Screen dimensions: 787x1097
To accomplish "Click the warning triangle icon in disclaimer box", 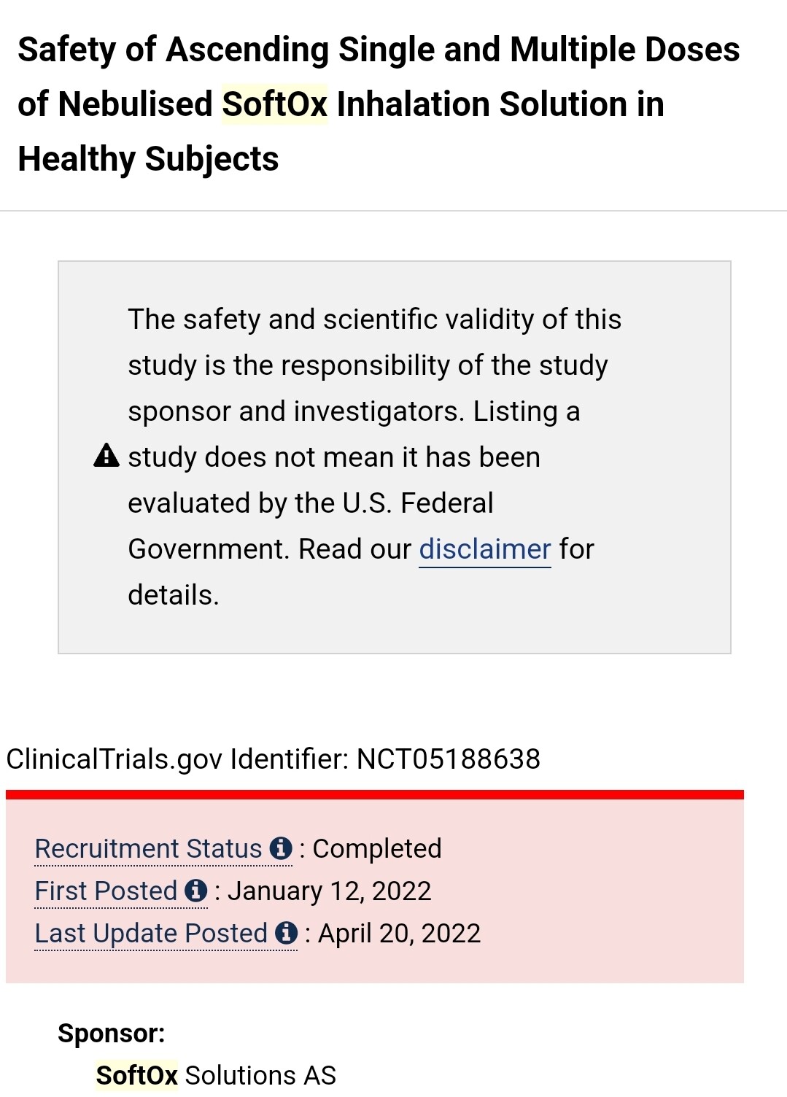I will (106, 455).
